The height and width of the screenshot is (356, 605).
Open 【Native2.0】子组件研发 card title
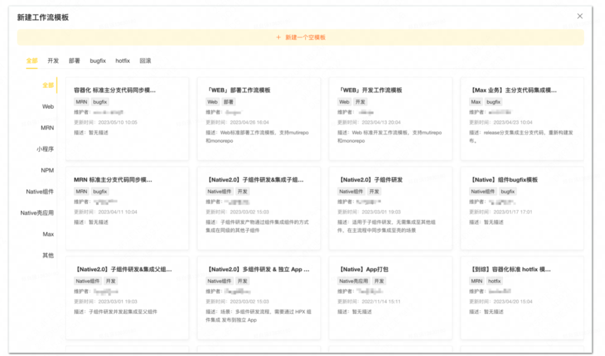coord(370,179)
